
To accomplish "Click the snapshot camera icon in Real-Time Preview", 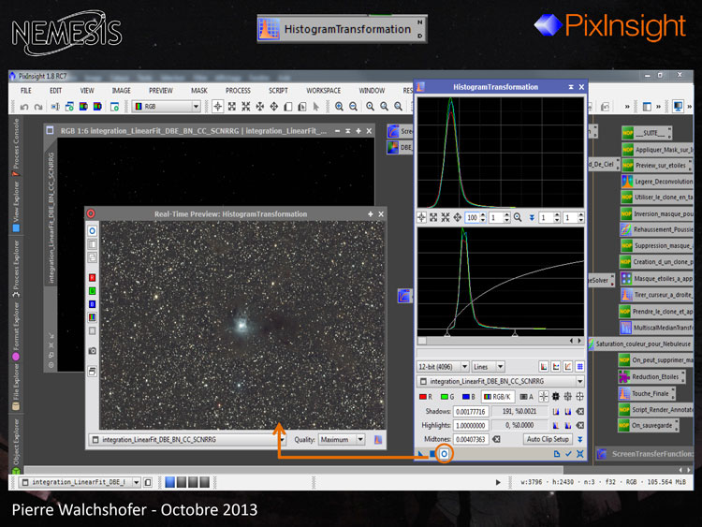I will coord(93,351).
